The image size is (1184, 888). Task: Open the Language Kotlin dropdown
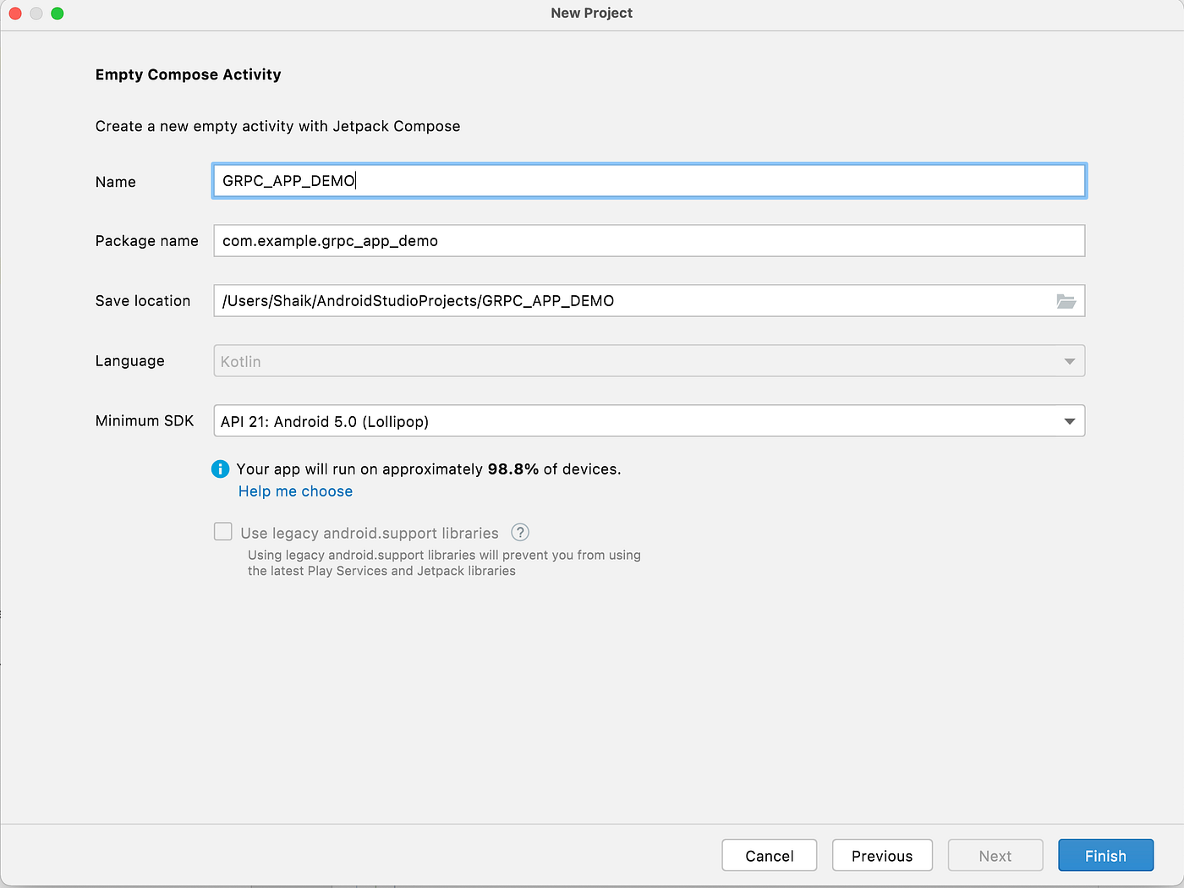[x=650, y=361]
